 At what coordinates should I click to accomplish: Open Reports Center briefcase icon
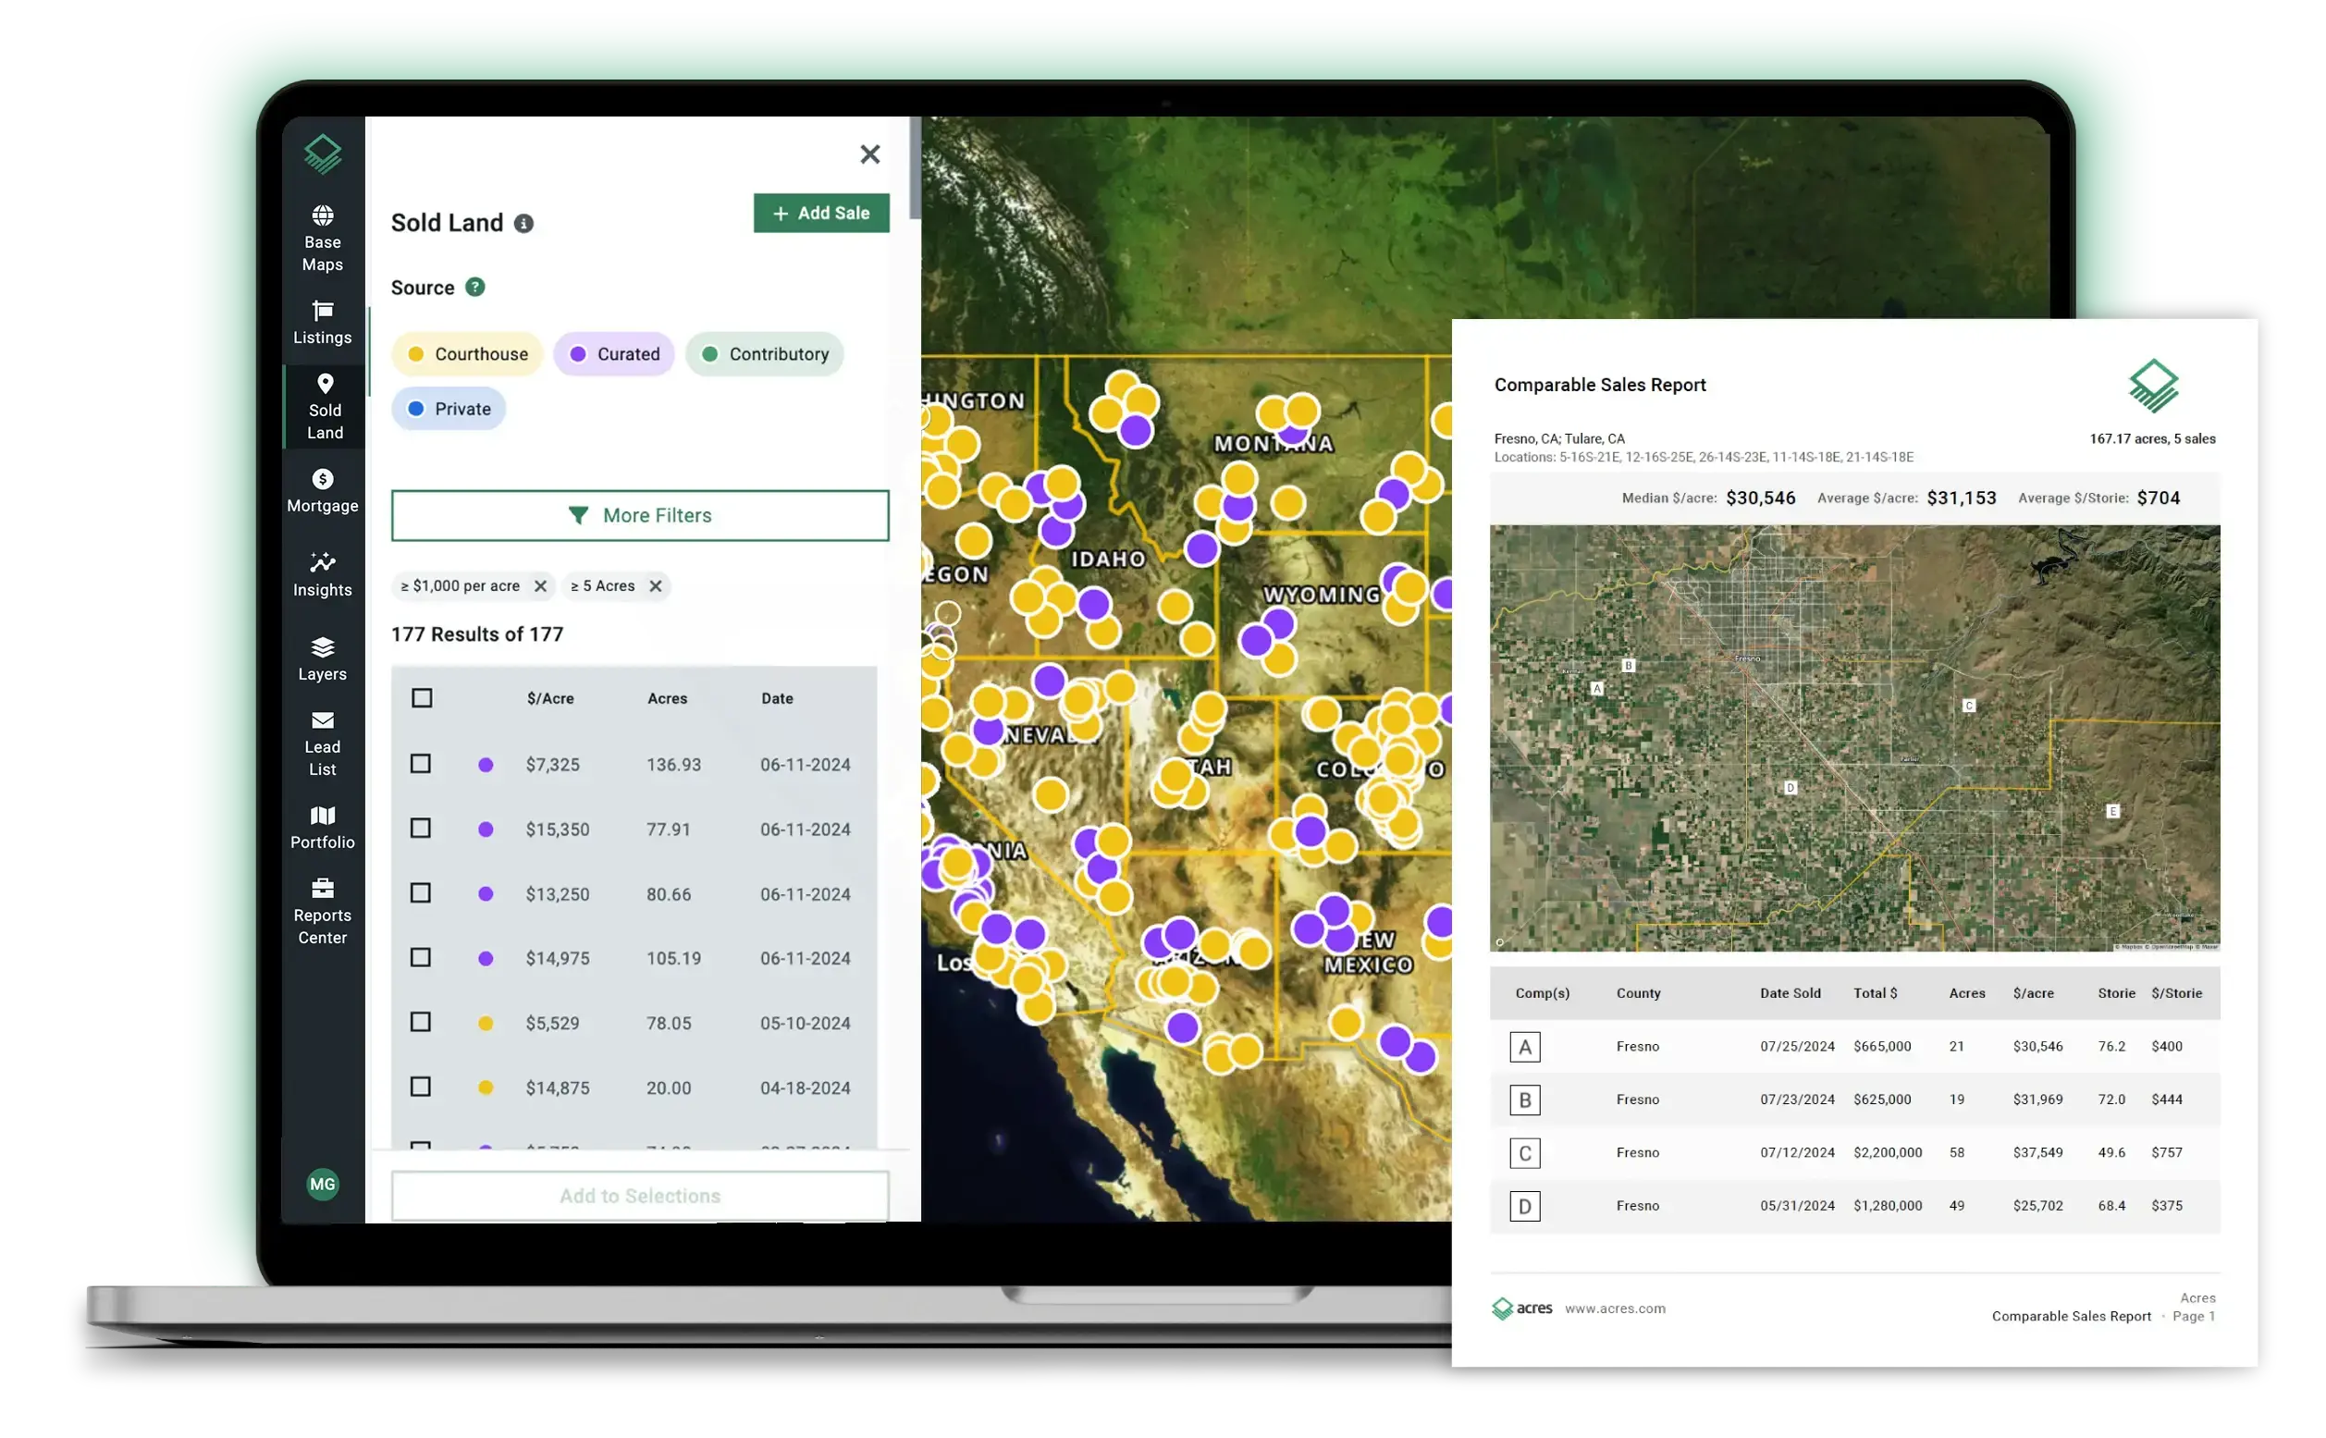pos(323,890)
